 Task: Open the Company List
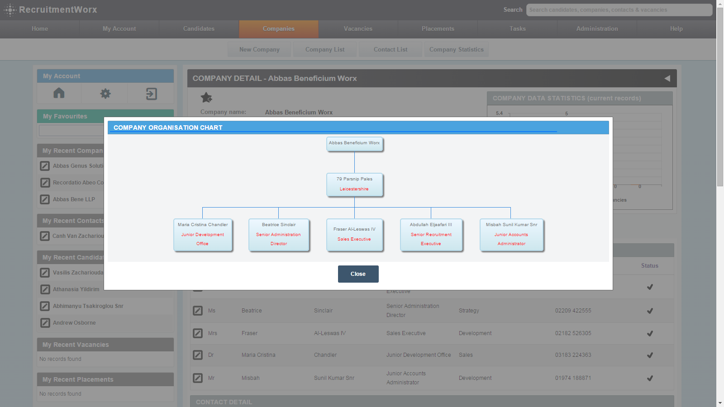(325, 49)
